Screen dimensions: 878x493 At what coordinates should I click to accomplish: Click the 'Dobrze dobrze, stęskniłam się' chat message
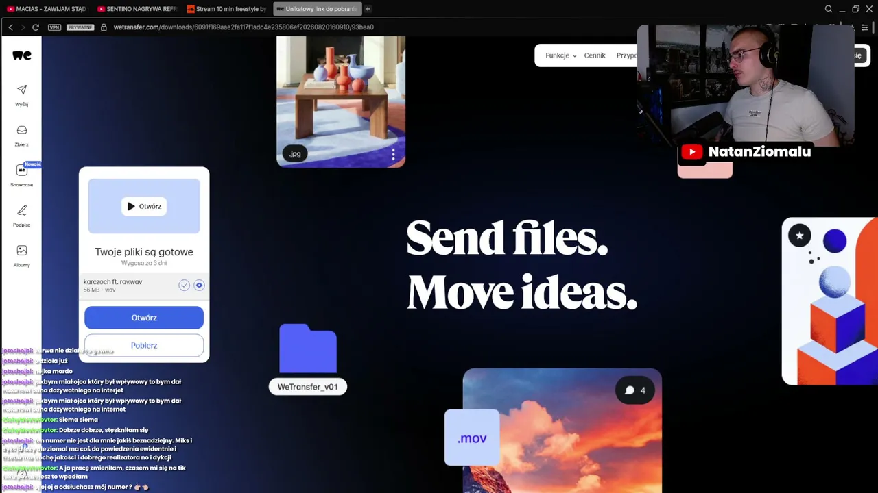click(104, 430)
